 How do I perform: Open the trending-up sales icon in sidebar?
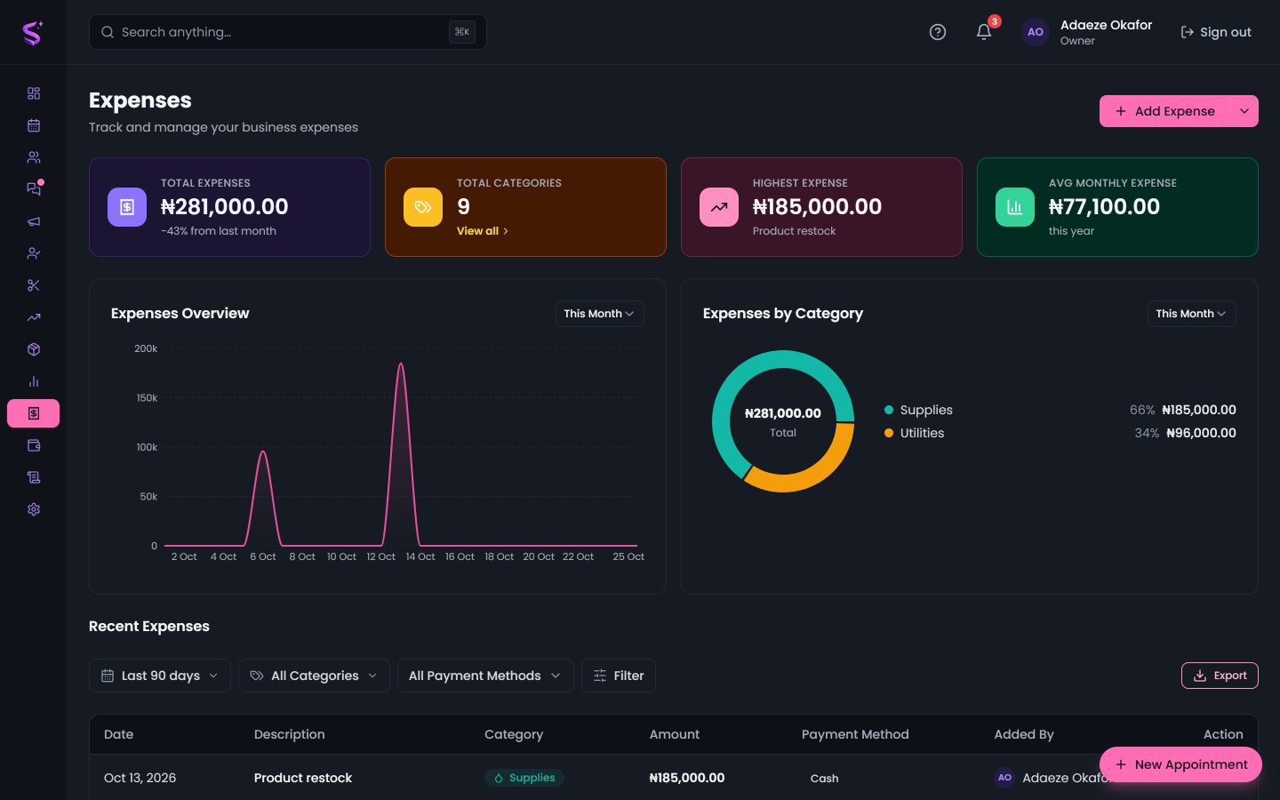34,317
